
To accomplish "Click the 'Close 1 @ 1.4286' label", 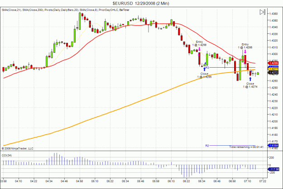I will (204, 75).
